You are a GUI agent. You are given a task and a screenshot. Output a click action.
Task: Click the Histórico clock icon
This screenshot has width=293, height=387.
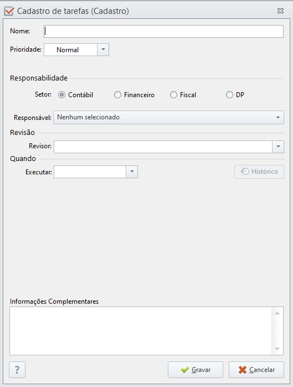pos(245,171)
